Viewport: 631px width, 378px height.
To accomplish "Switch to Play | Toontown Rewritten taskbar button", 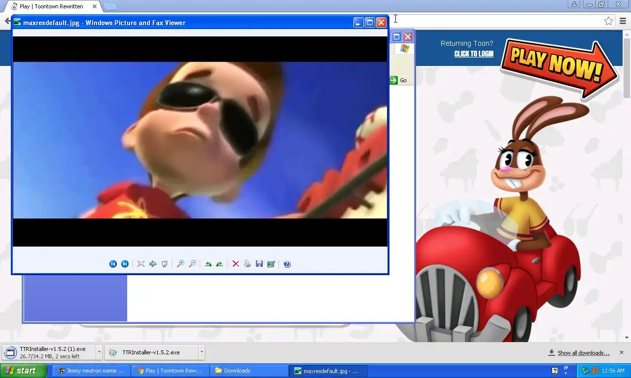I will tap(171, 371).
